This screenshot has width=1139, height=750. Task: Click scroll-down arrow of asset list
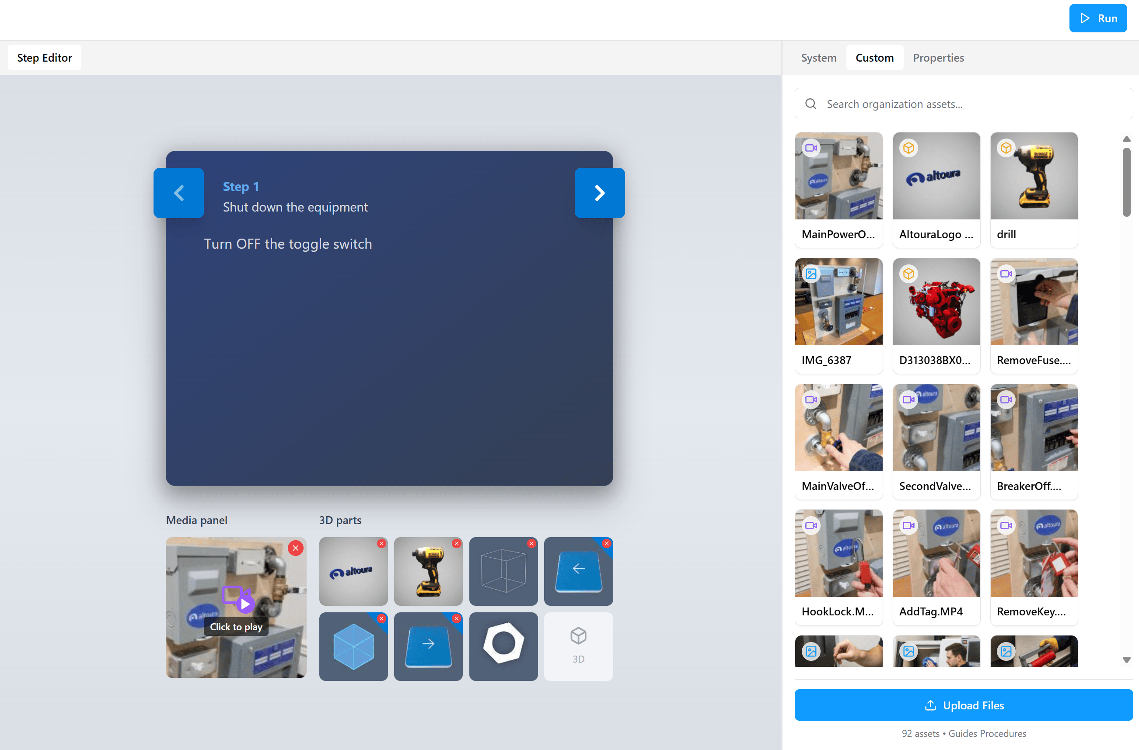[1126, 660]
